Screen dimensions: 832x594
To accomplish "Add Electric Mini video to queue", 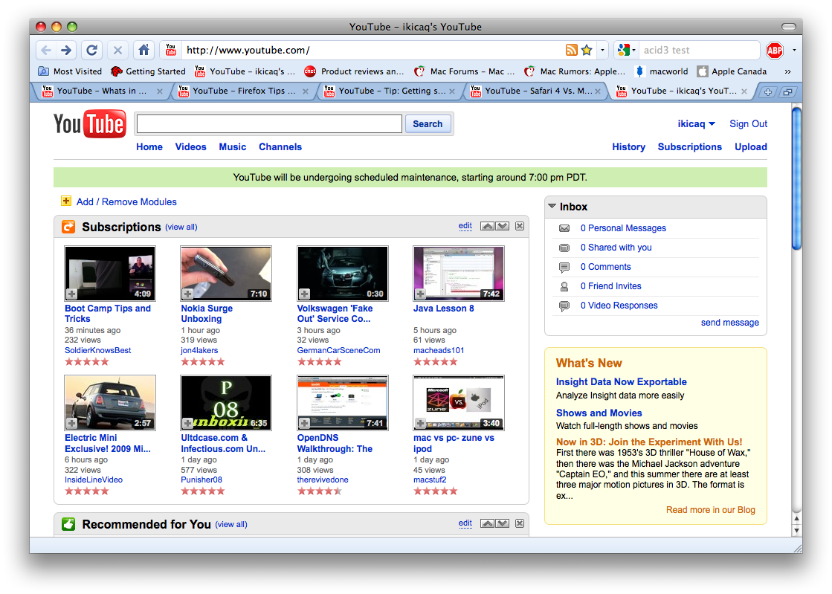I will [71, 423].
